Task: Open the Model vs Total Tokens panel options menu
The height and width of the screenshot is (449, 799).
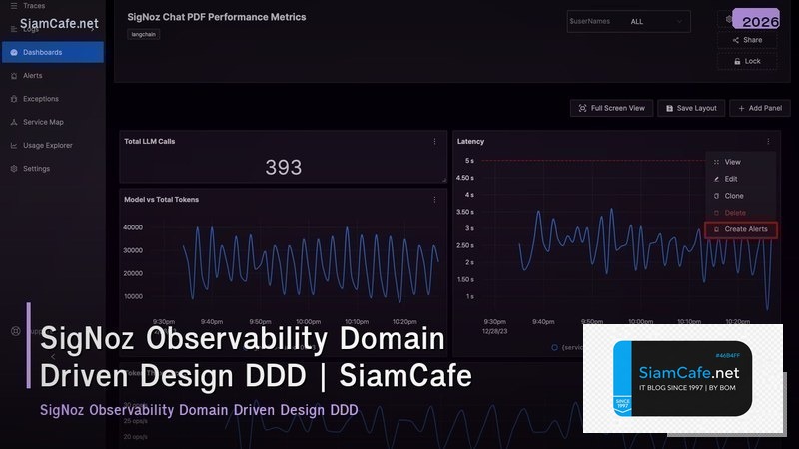Action: click(434, 200)
